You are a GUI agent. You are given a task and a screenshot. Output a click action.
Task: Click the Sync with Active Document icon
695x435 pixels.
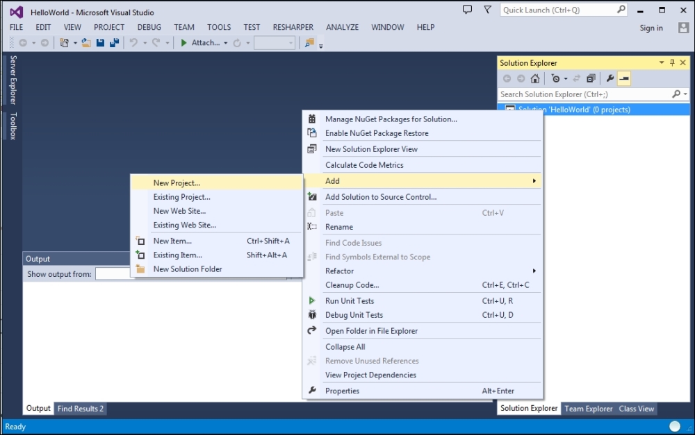(577, 78)
